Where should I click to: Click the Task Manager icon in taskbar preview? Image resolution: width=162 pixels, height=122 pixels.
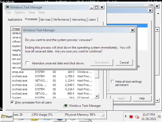66,106
